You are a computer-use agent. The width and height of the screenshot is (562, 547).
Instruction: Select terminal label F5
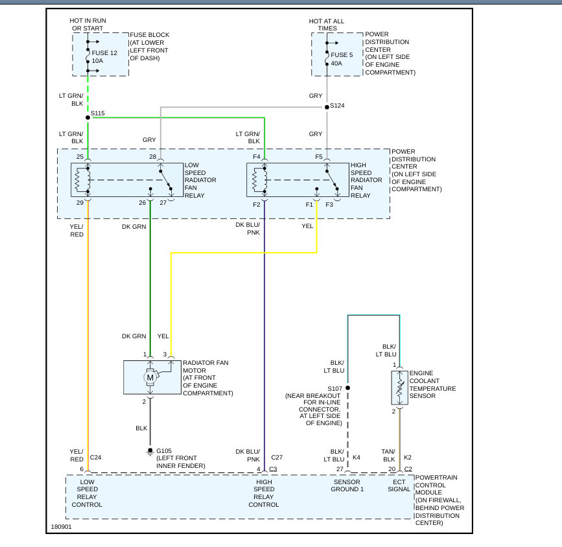[319, 157]
